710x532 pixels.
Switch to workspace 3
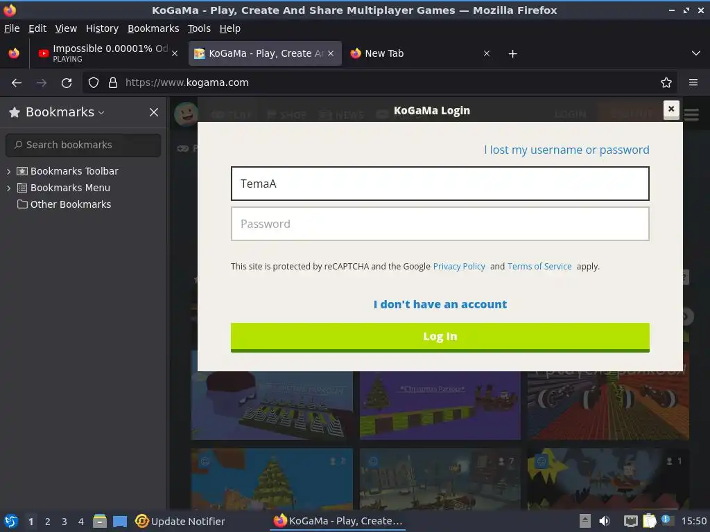click(x=64, y=522)
